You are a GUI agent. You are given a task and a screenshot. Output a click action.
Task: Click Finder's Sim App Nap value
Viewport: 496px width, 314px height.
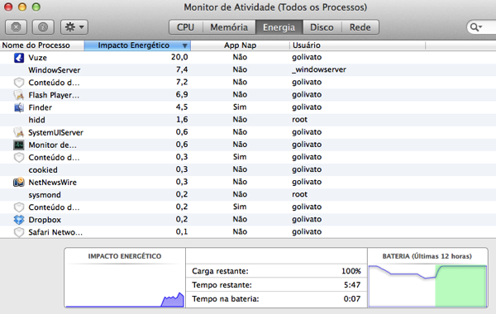point(240,107)
